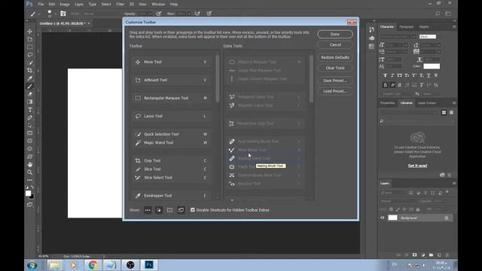Select the Hand tool in left toolbar
Screen dimensions: 482x271
coord(30,164)
